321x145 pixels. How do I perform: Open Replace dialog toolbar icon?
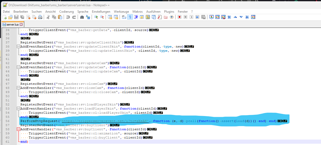click(x=88, y=17)
